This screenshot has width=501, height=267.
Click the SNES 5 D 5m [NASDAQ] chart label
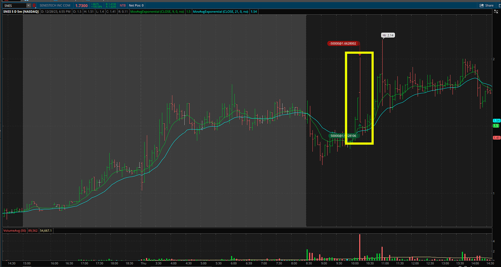click(21, 11)
